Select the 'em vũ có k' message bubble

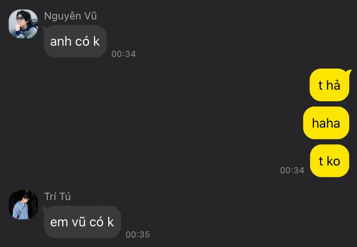click(x=82, y=222)
